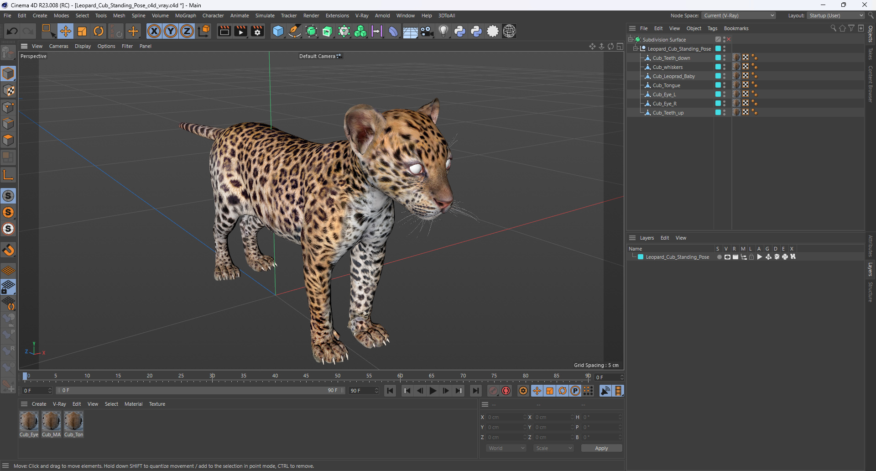Add a Floor grid object

pyautogui.click(x=410, y=31)
